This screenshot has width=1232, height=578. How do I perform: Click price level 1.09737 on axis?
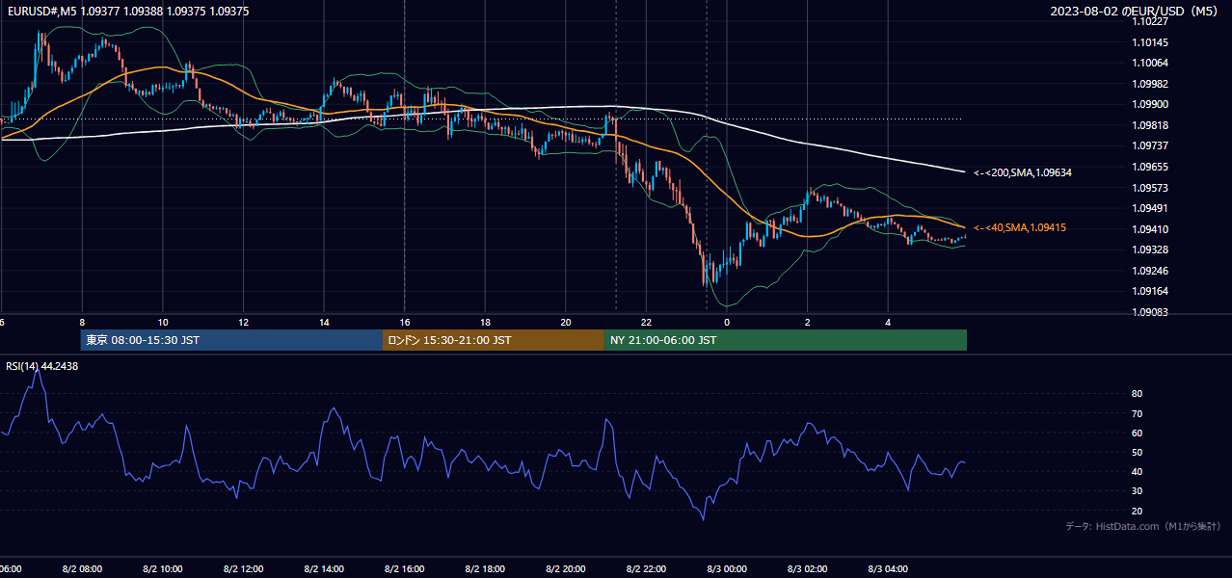pyautogui.click(x=1149, y=145)
